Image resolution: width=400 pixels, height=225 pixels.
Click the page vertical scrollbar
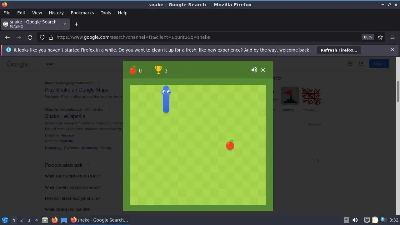coord(398,91)
